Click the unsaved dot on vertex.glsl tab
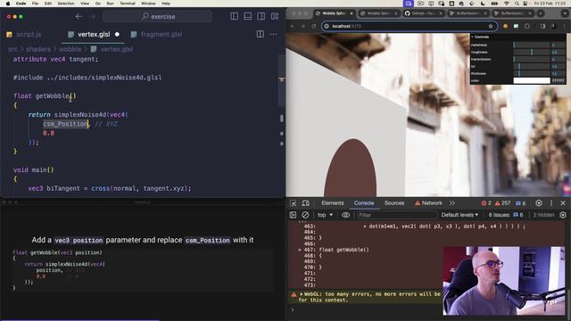 (x=117, y=34)
